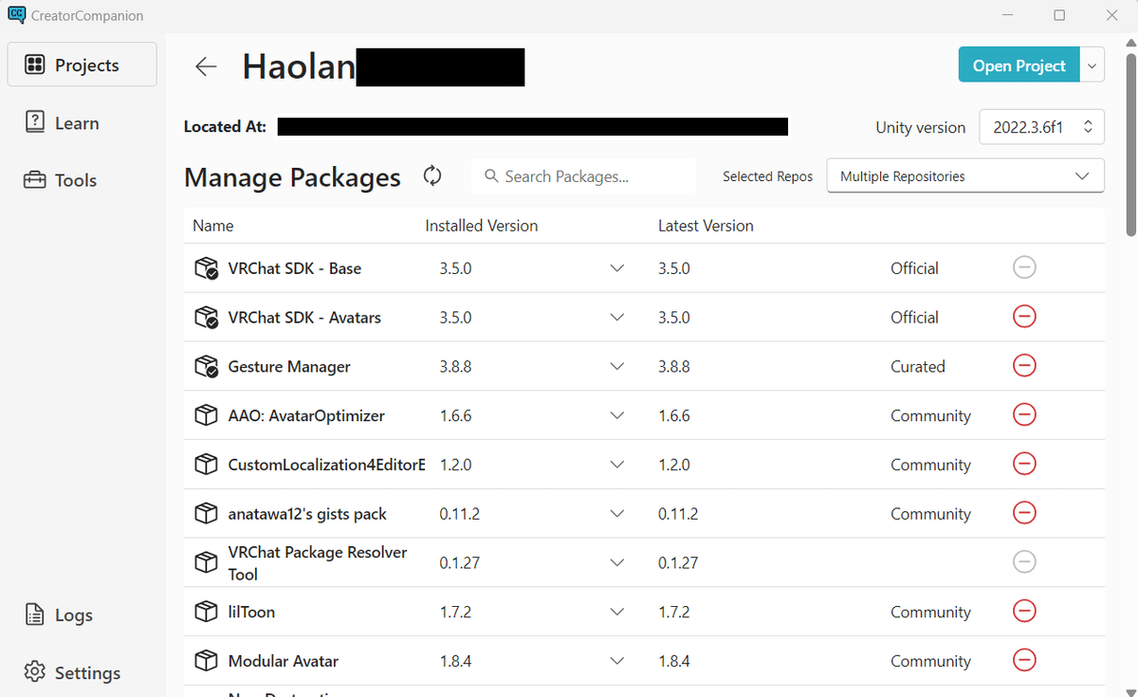The height and width of the screenshot is (697, 1138).
Task: Click the Haolan project title
Action: tap(299, 66)
